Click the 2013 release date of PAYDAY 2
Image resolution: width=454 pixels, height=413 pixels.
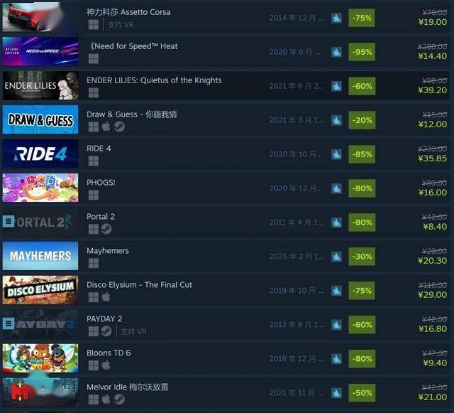point(296,324)
